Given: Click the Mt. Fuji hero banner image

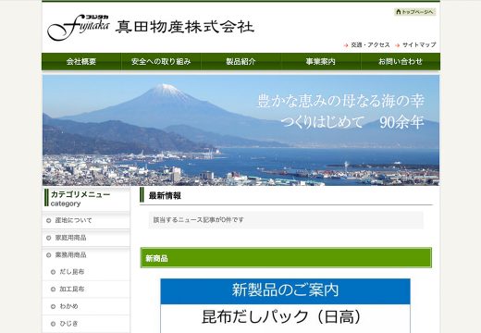Looking at the screenshot, I should pyautogui.click(x=240, y=130).
